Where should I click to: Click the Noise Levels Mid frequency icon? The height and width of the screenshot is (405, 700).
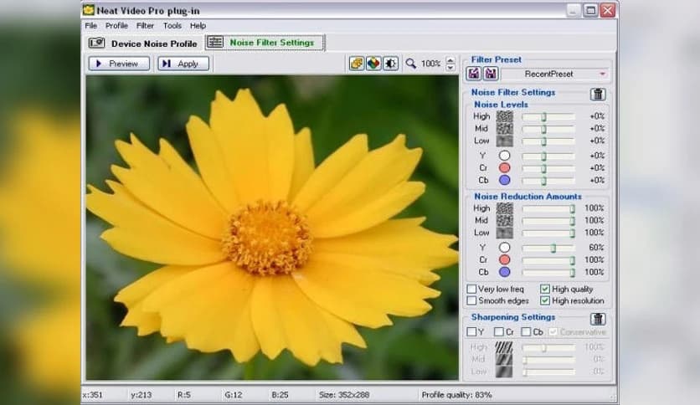[504, 129]
